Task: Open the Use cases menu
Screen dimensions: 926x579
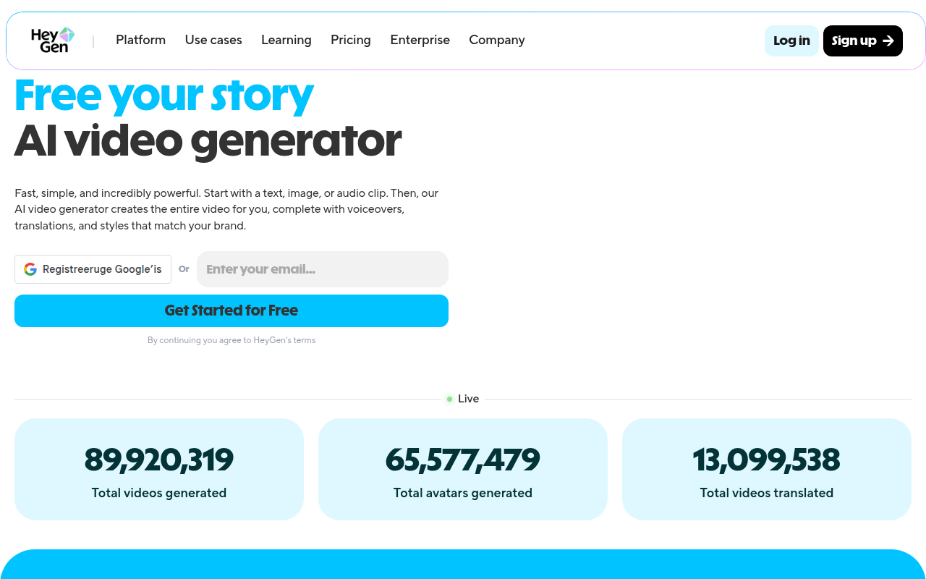Action: click(x=213, y=41)
